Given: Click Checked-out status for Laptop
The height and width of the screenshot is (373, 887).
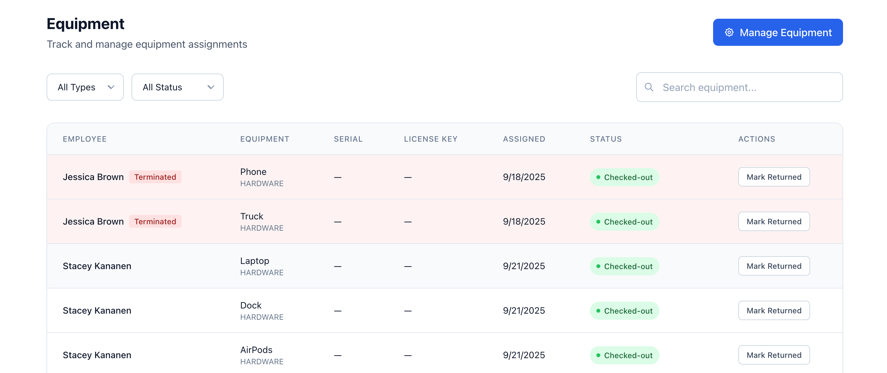Looking at the screenshot, I should click(624, 266).
